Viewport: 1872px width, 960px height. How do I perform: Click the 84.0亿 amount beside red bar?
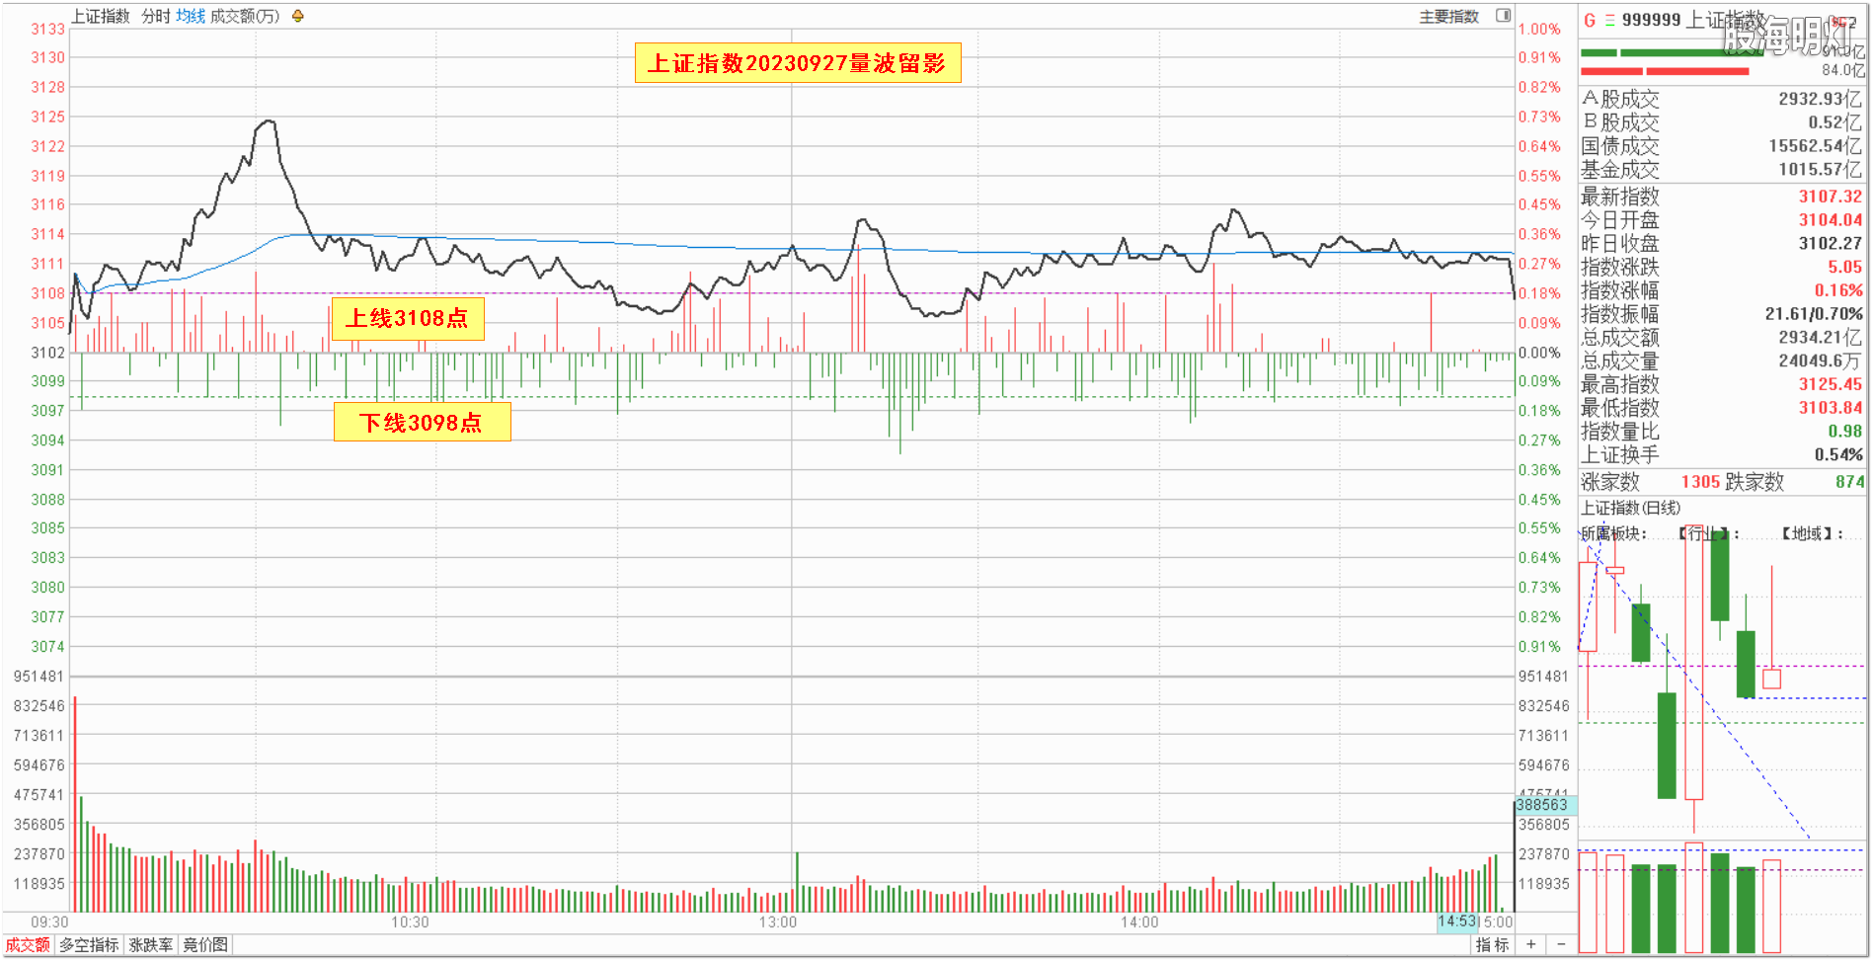pyautogui.click(x=1843, y=70)
